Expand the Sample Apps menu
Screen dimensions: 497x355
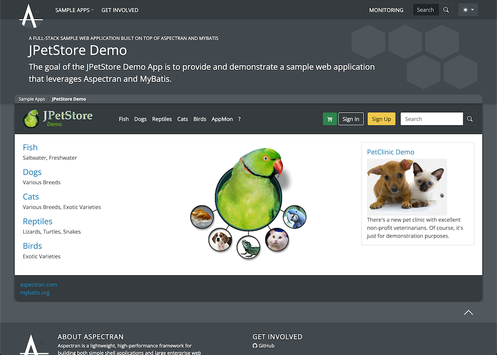(x=74, y=10)
